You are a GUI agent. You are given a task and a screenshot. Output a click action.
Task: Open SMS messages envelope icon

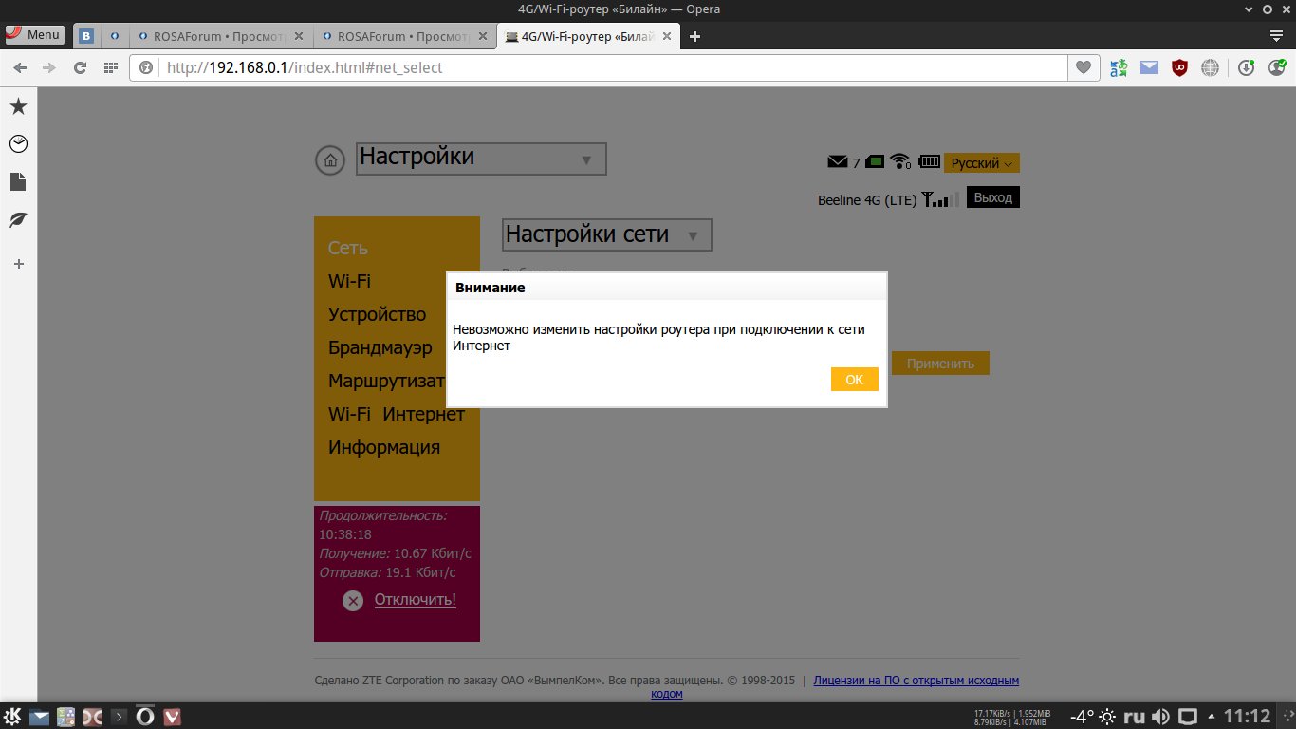[x=837, y=162]
